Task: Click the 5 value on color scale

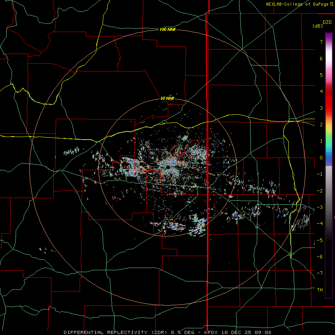Action: tap(321, 75)
